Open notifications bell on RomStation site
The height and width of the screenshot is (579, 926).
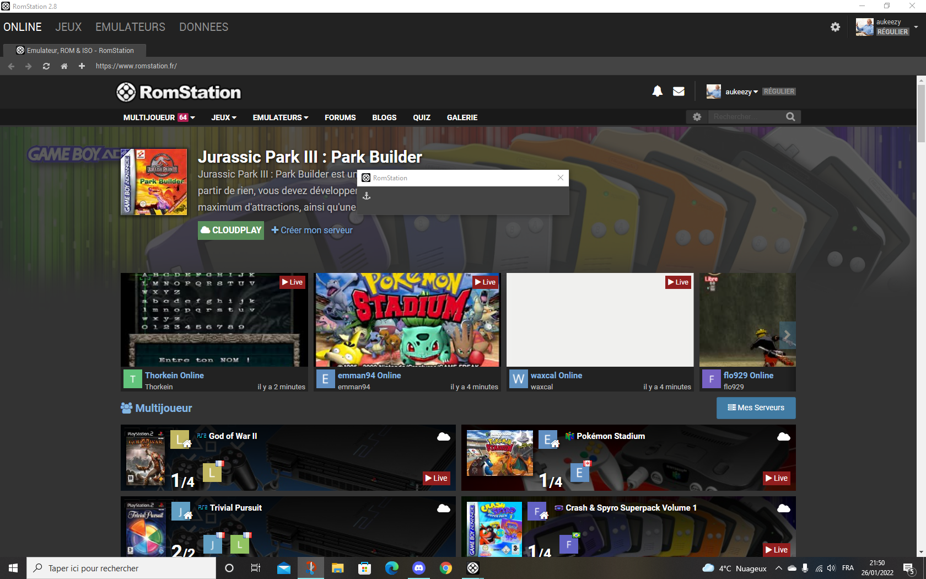coord(657,91)
